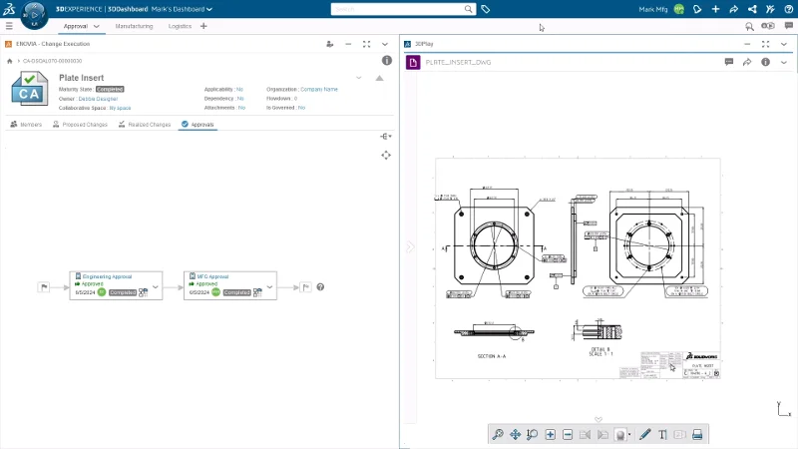Add text annotation with the Text tool

[662, 435]
